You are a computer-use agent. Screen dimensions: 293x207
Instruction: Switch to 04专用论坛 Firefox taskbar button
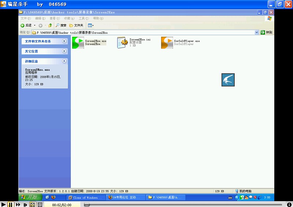pos(126,197)
